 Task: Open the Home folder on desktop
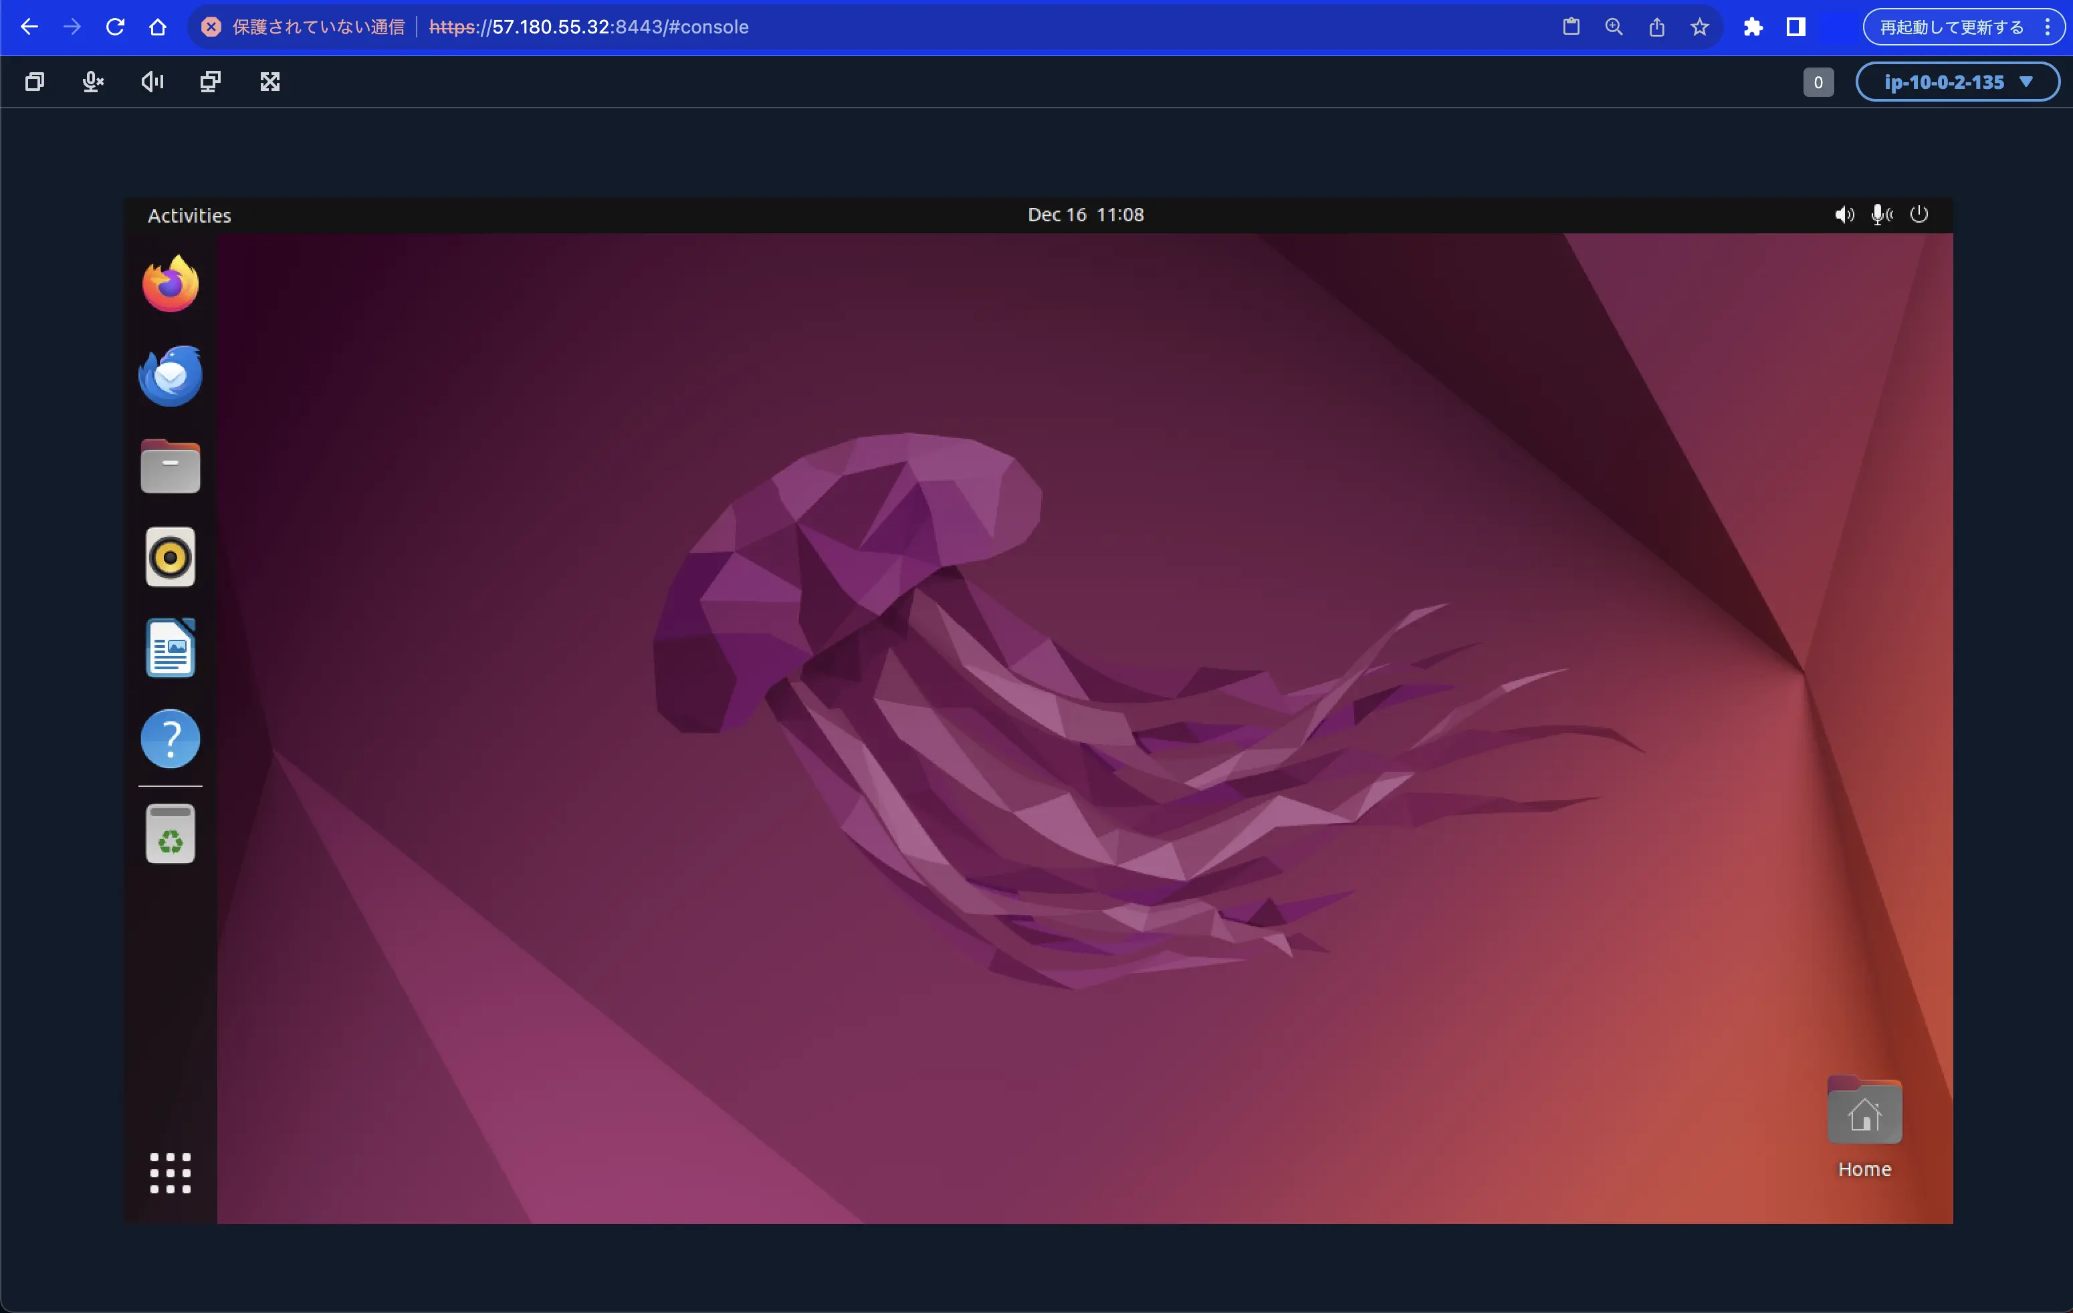click(x=1863, y=1114)
